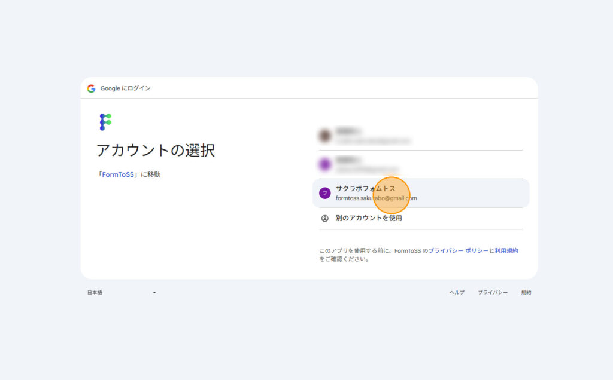Click the purple サクラボフォムトス avatar icon
Screen dimensions: 613x380
tap(325, 193)
